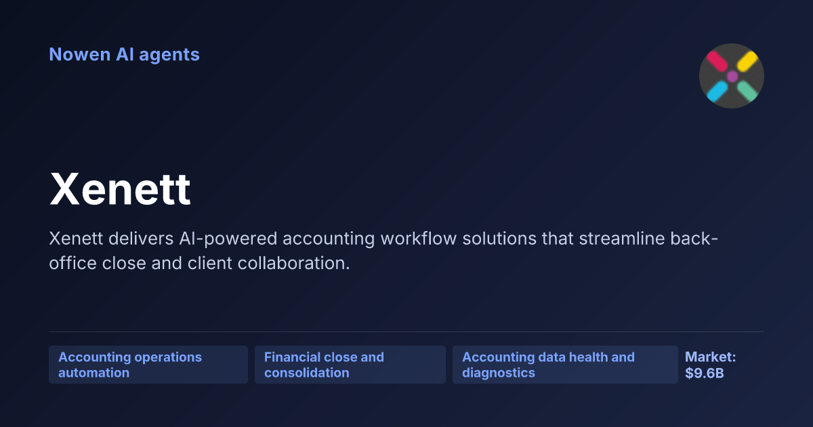Click the Market: $9.6B value
813x427 pixels.
[710, 365]
